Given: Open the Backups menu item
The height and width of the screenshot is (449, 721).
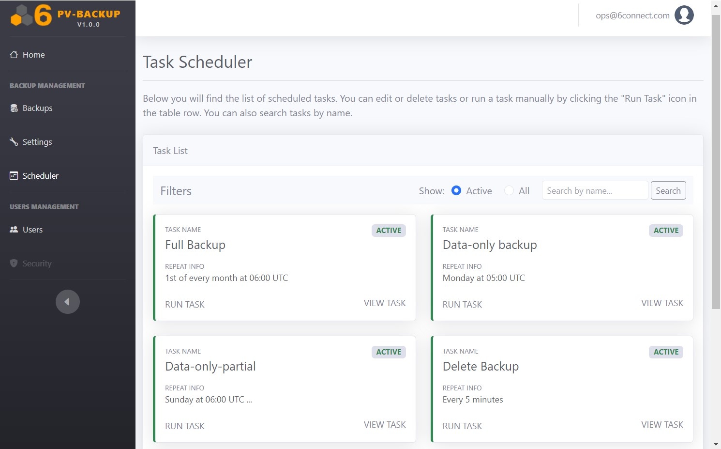Looking at the screenshot, I should point(37,108).
